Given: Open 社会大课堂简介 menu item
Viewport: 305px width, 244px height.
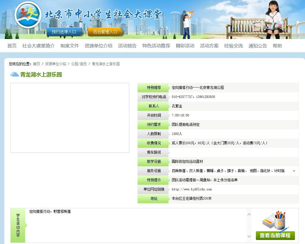Looking at the screenshot, I should [x=38, y=46].
